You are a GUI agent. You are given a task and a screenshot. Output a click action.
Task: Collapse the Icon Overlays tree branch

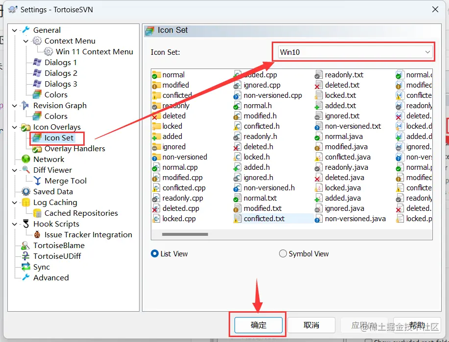pyautogui.click(x=14, y=127)
